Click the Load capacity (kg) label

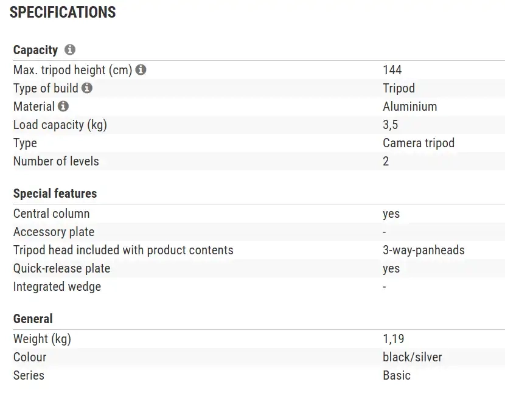[x=60, y=125]
